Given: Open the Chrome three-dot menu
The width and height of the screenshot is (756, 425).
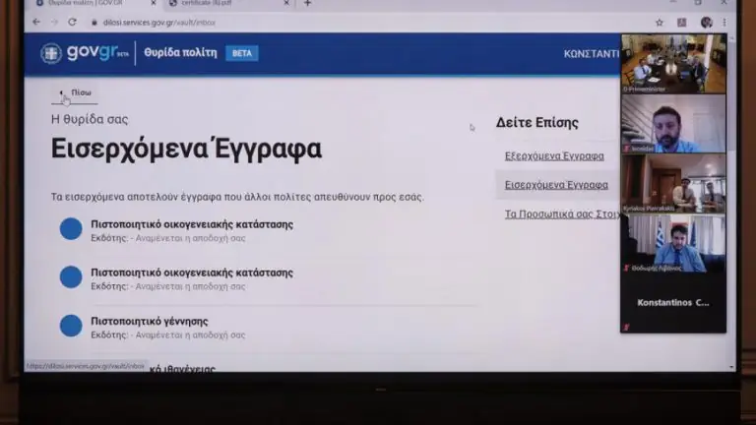Looking at the screenshot, I should click(724, 23).
